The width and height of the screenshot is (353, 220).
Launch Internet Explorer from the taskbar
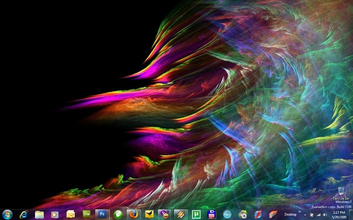pos(23,214)
